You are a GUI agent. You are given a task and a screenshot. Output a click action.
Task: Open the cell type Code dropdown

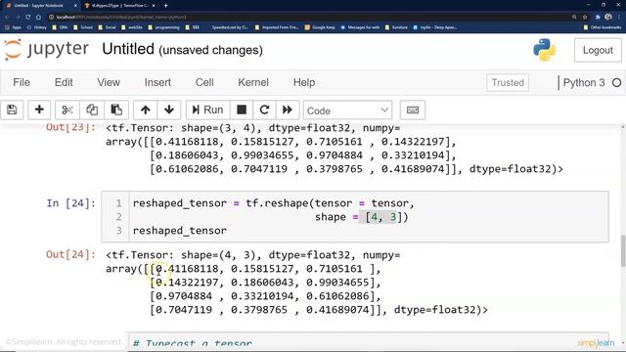(347, 110)
